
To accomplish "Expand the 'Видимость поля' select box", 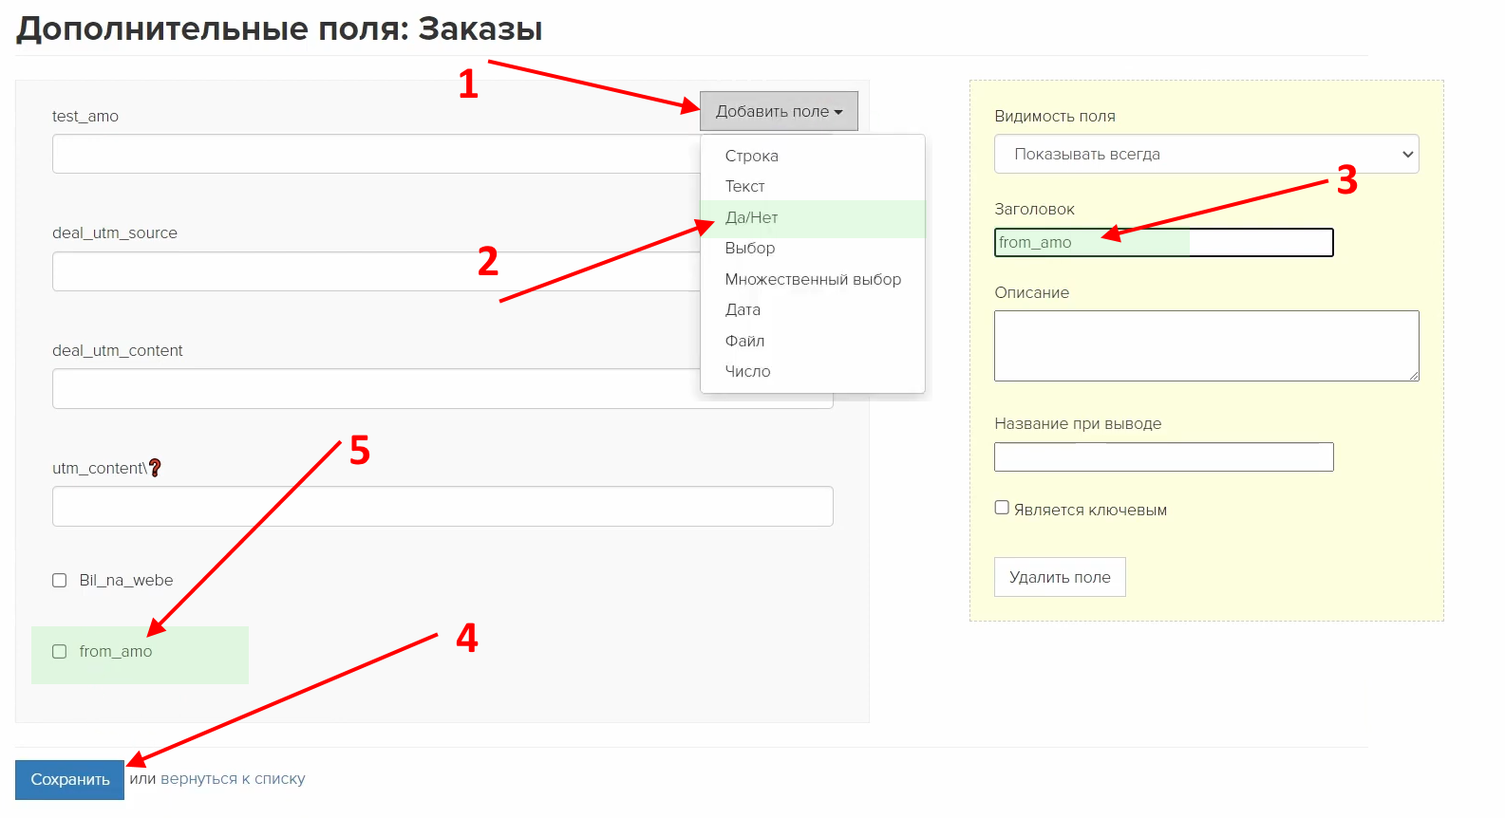I will click(1206, 154).
